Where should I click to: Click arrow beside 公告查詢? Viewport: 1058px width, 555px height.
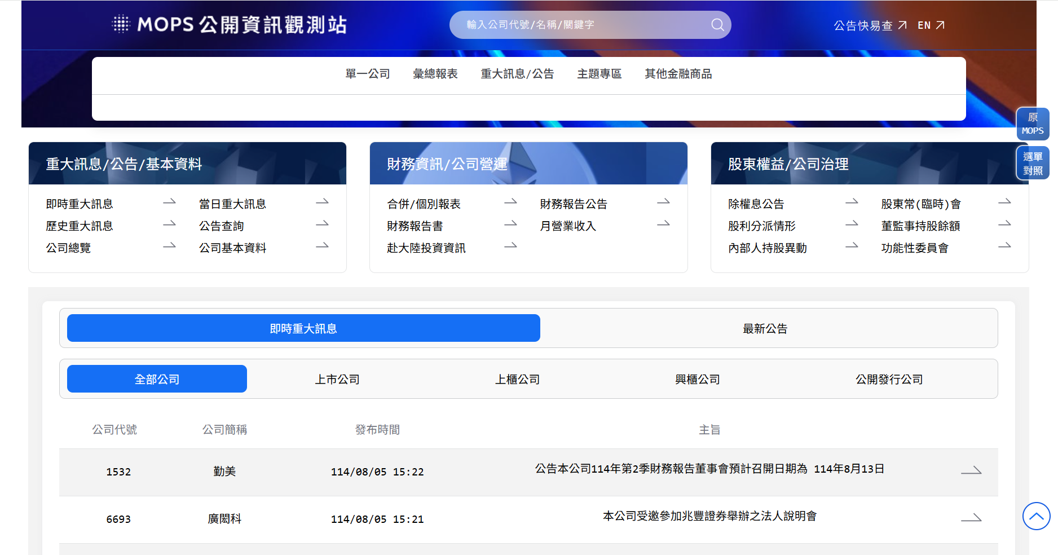click(322, 224)
